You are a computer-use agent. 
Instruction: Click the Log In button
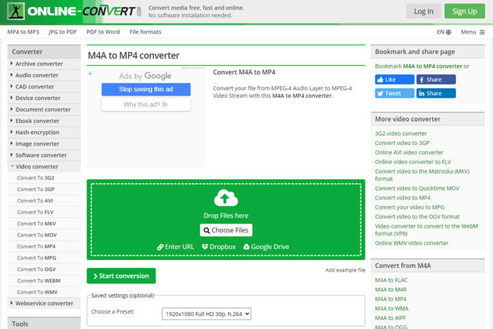[x=424, y=12]
